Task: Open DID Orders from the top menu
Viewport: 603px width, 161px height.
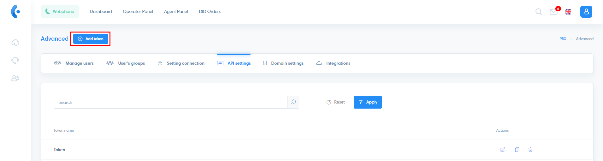Action: point(210,11)
